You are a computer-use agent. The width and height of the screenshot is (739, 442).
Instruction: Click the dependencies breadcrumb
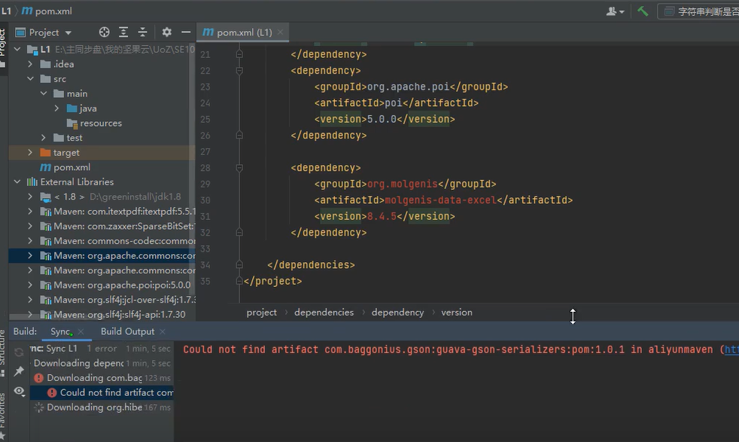pyautogui.click(x=324, y=312)
